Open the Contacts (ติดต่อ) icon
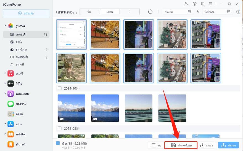The width and height of the screenshot is (243, 151). [10, 114]
